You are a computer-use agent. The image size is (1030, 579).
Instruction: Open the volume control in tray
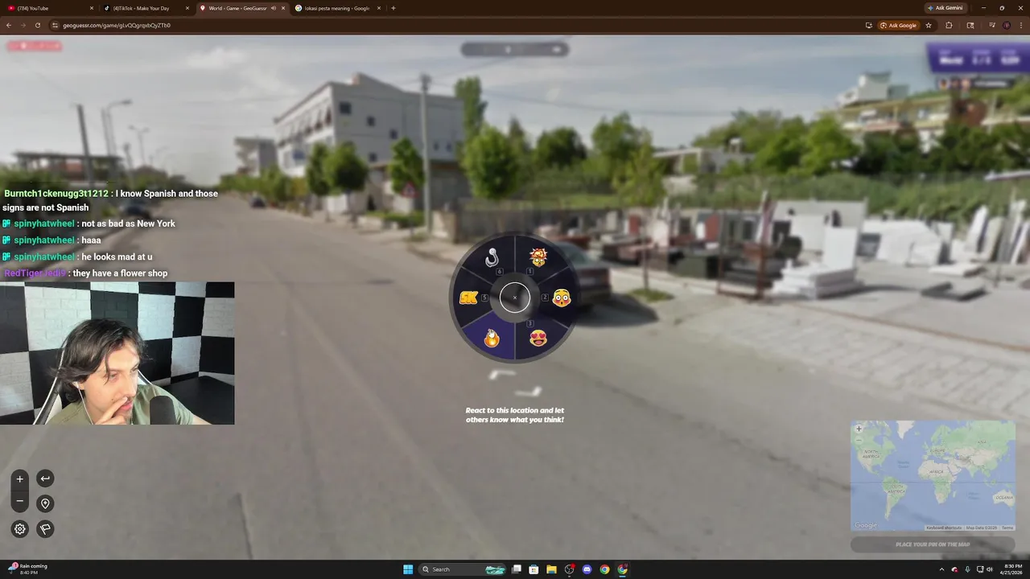(x=989, y=569)
